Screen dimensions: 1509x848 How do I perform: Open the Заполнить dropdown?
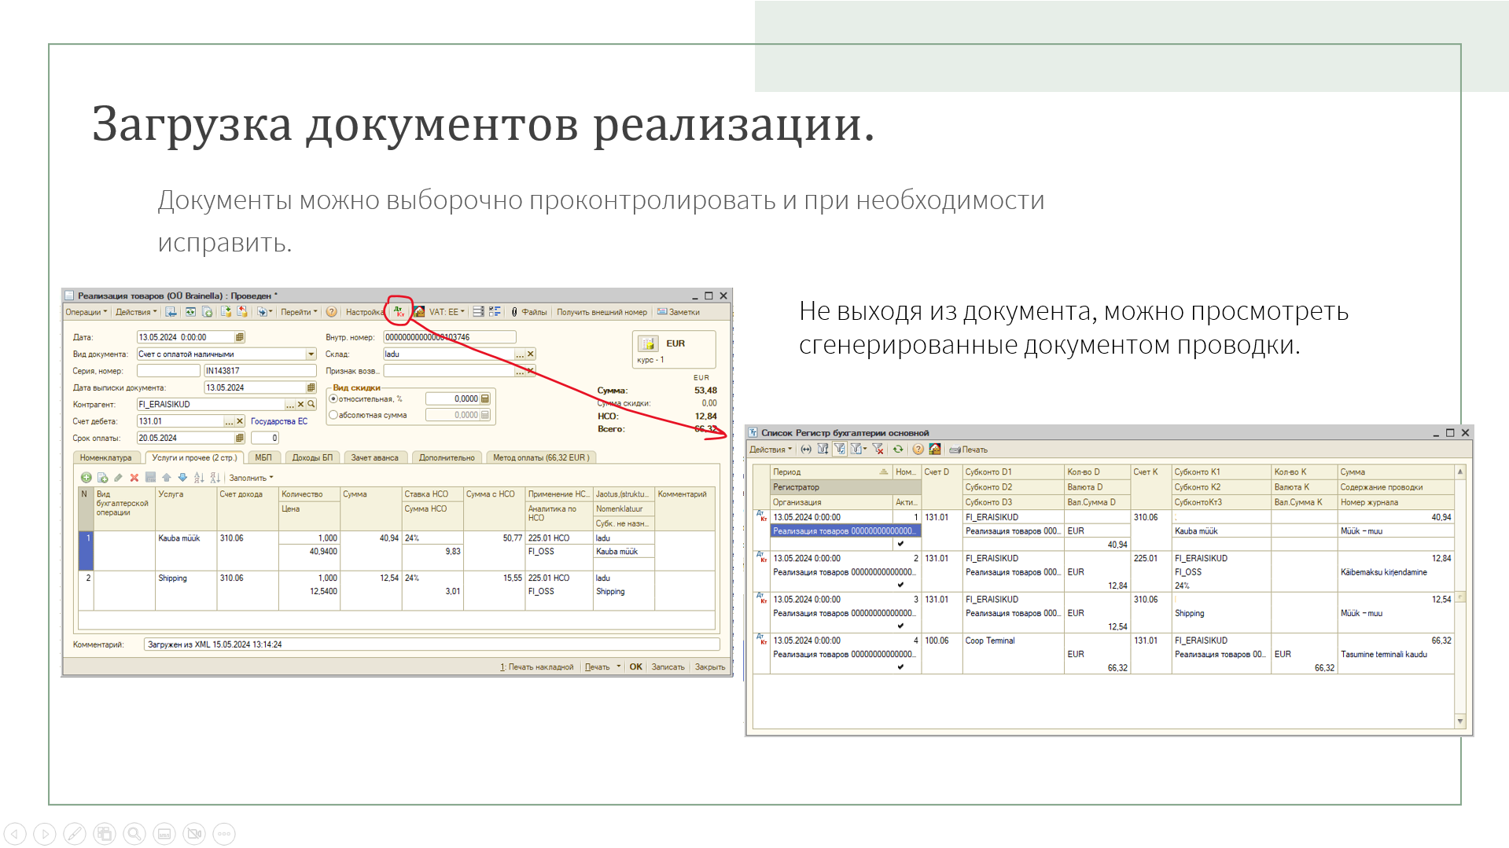251,478
